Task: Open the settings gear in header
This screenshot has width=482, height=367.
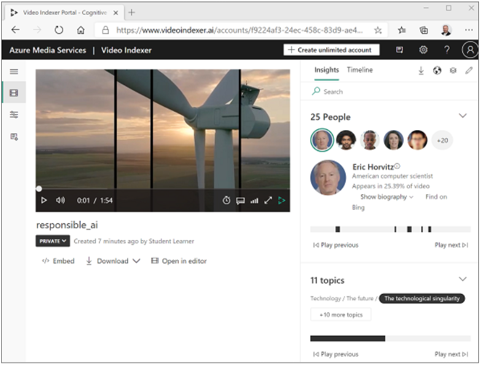Action: (x=424, y=50)
